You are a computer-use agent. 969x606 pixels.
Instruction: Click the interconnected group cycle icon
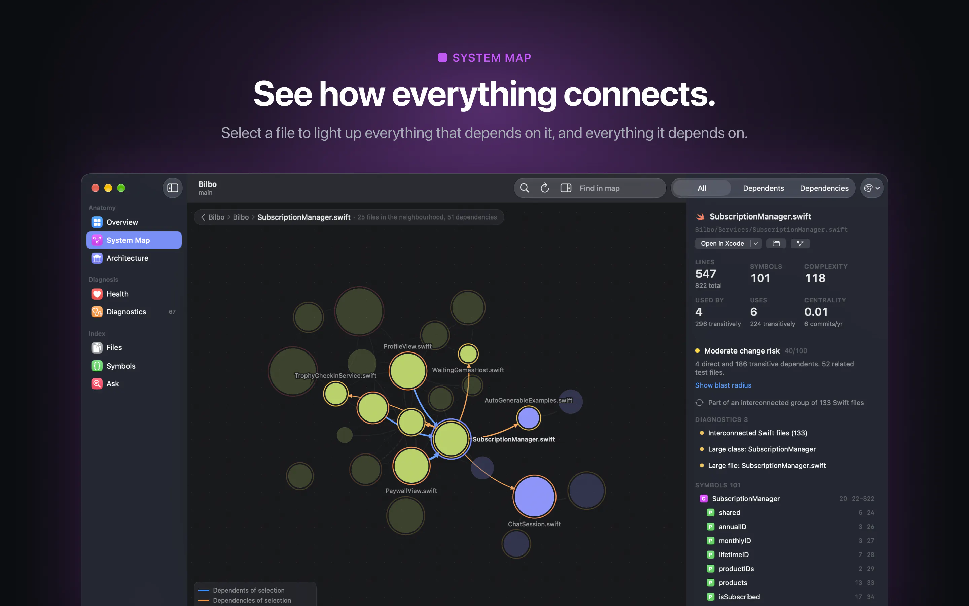(x=699, y=403)
